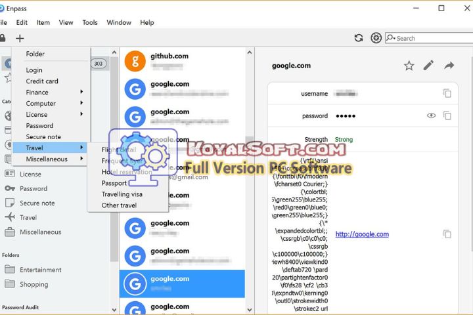The image size is (473, 315).
Task: Open the http://google.com link
Action: tap(362, 234)
